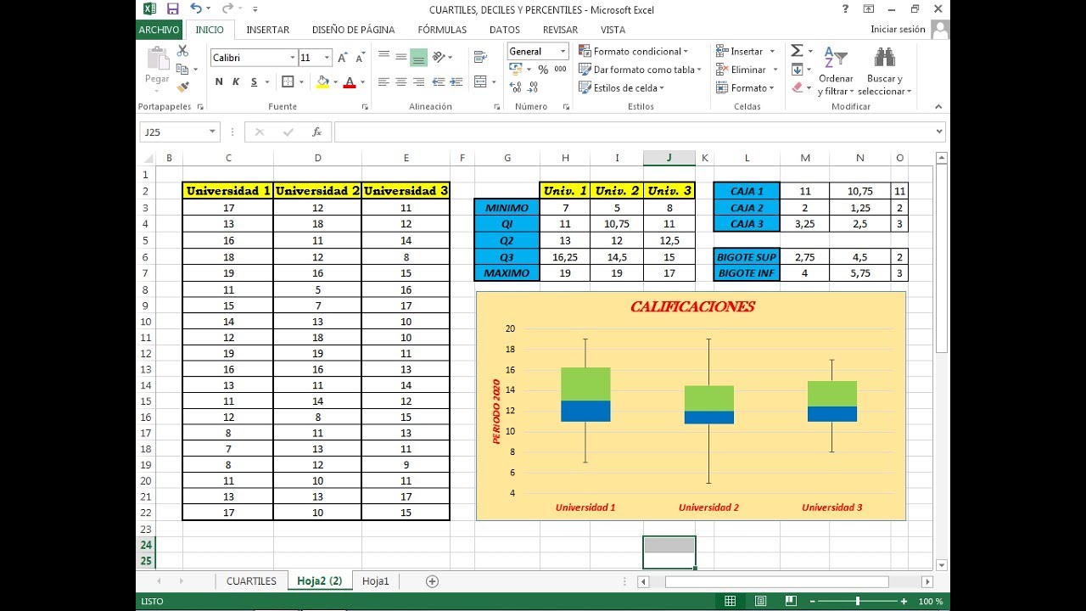Viewport: 1086px width, 611px height.
Task: Open the General number format dropdown
Action: click(x=563, y=52)
